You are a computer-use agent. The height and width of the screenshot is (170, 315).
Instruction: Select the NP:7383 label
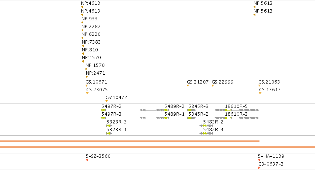click(91, 42)
